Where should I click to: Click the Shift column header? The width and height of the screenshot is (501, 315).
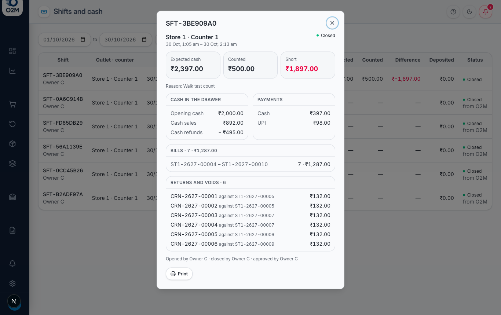click(63, 60)
